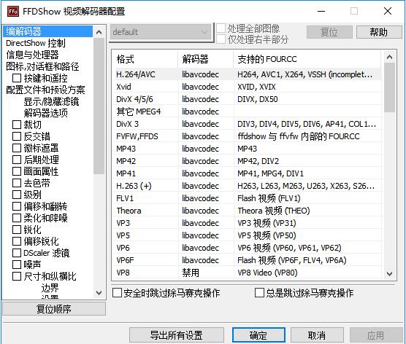Toggle 柔化和降噪 checkbox
This screenshot has width=406, height=344.
(x=17, y=218)
